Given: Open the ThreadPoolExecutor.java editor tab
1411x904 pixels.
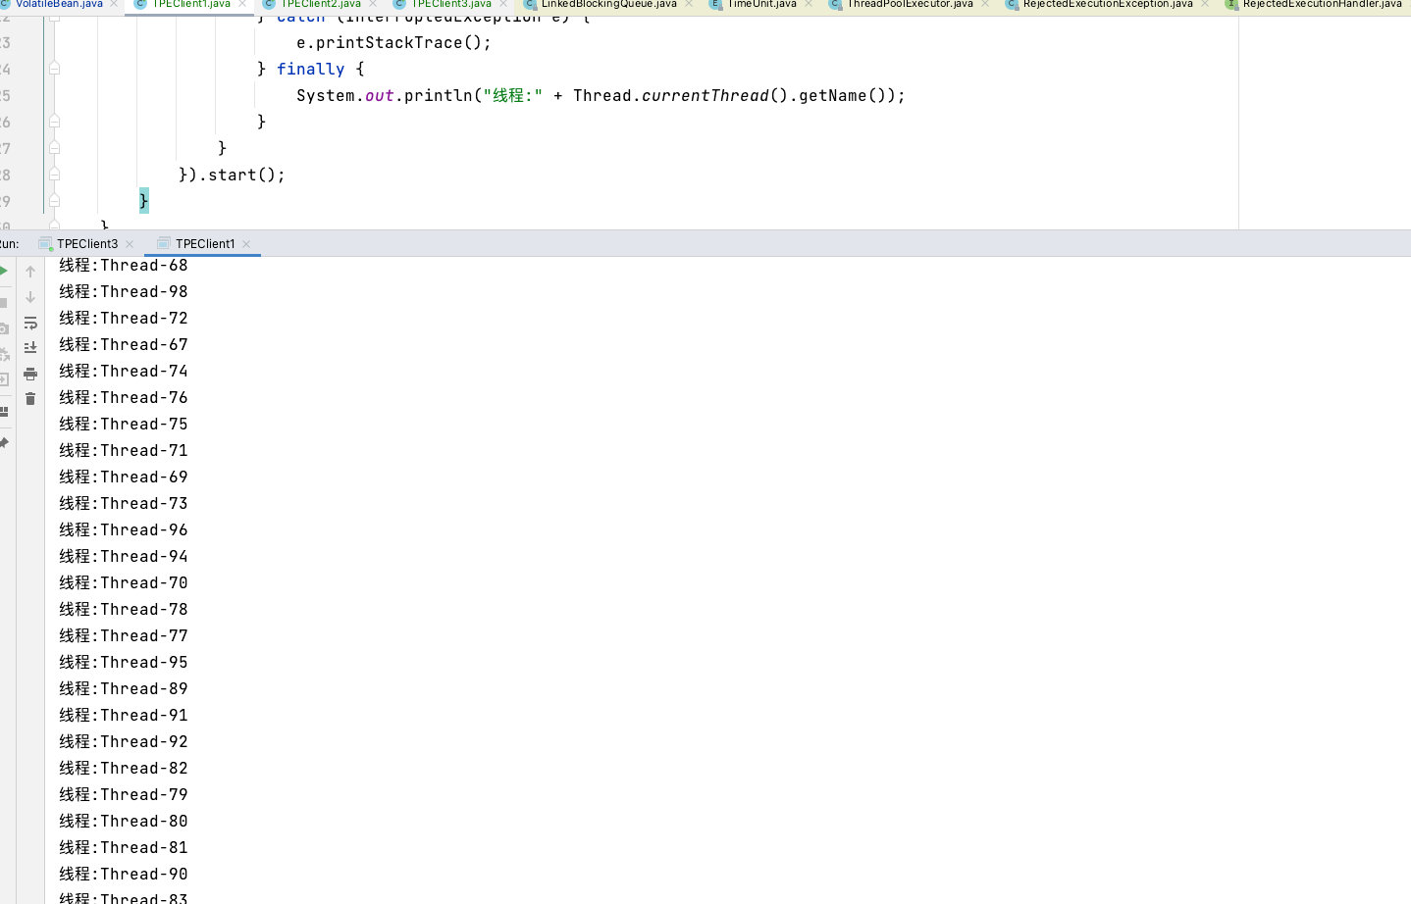Looking at the screenshot, I should (x=911, y=4).
